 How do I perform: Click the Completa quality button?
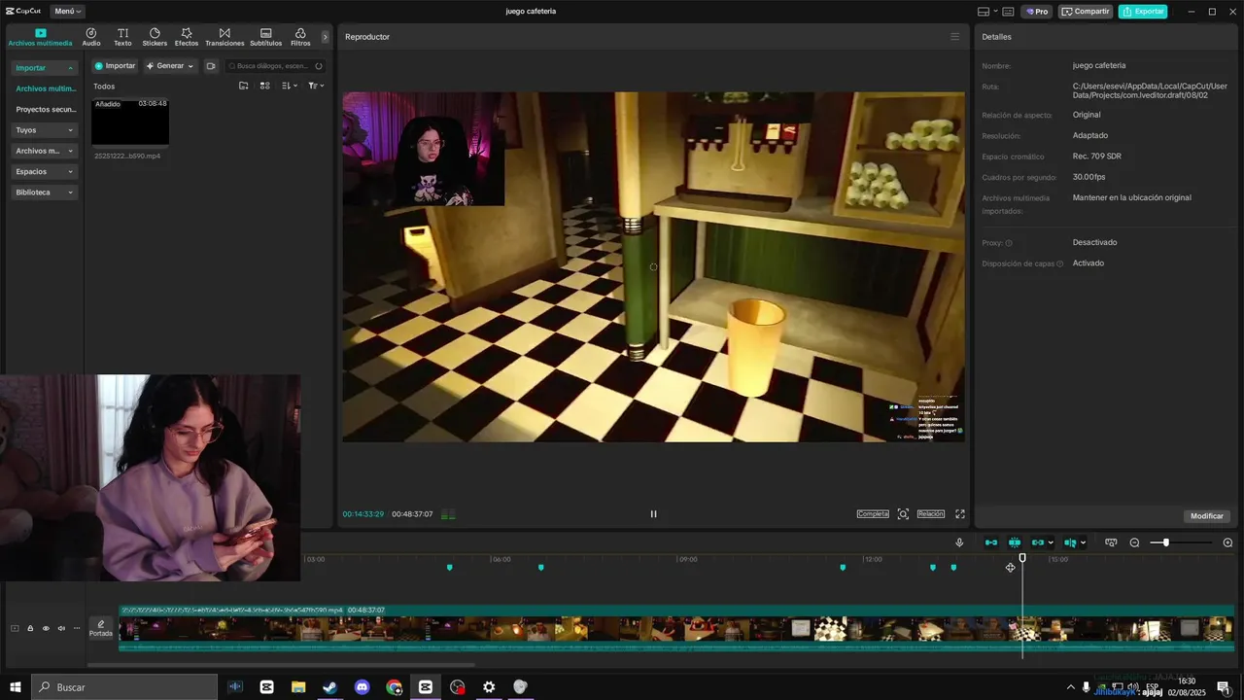[x=873, y=514]
